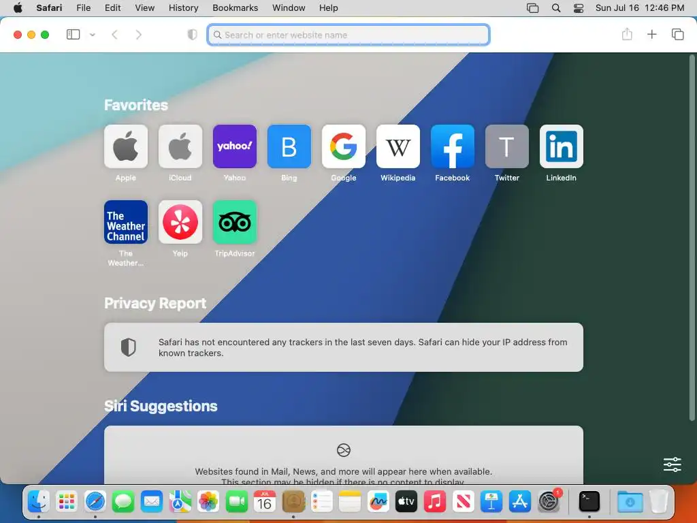Open Messages from the Dock
This screenshot has width=697, height=523.
[123, 502]
